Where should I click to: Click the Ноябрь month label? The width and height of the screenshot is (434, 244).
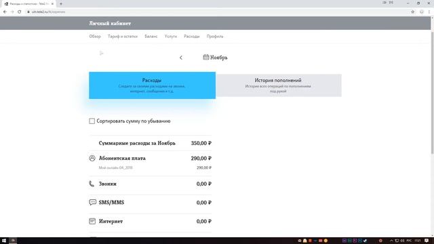pos(218,58)
